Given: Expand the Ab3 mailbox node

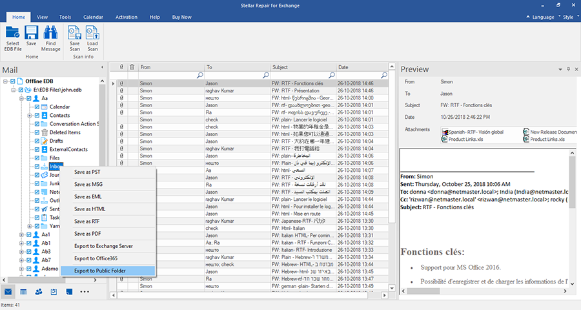Looking at the screenshot, I should [x=21, y=252].
